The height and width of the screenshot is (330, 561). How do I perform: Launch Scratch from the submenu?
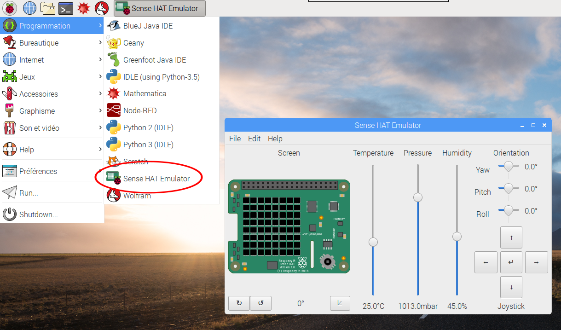(162, 162)
